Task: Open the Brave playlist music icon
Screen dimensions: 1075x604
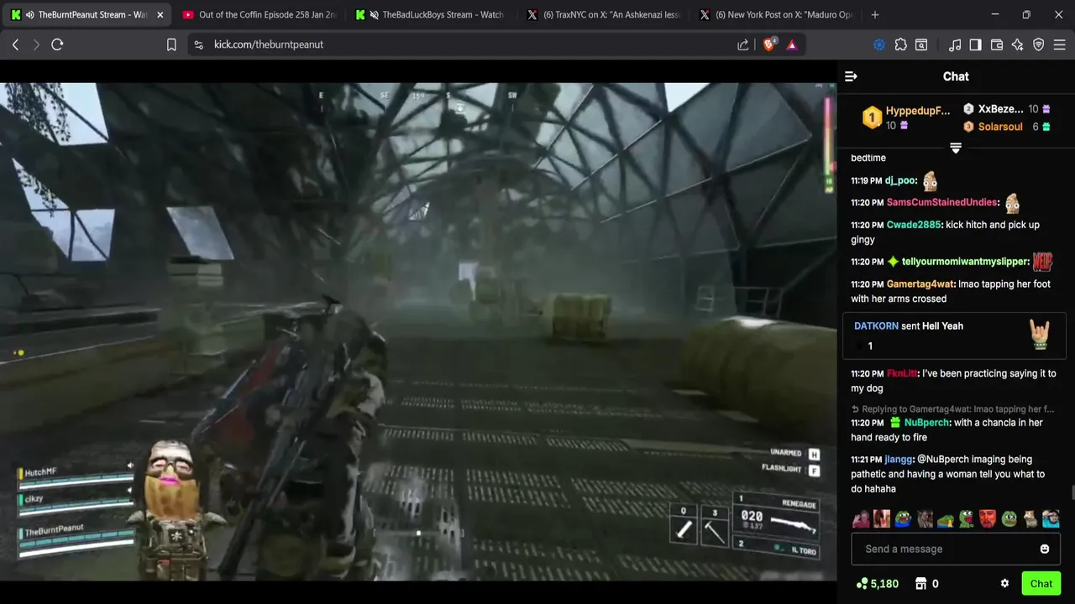Action: coord(955,44)
